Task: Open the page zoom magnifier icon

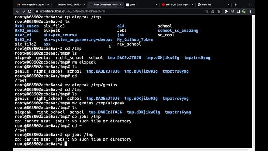Action: (x=206, y=11)
